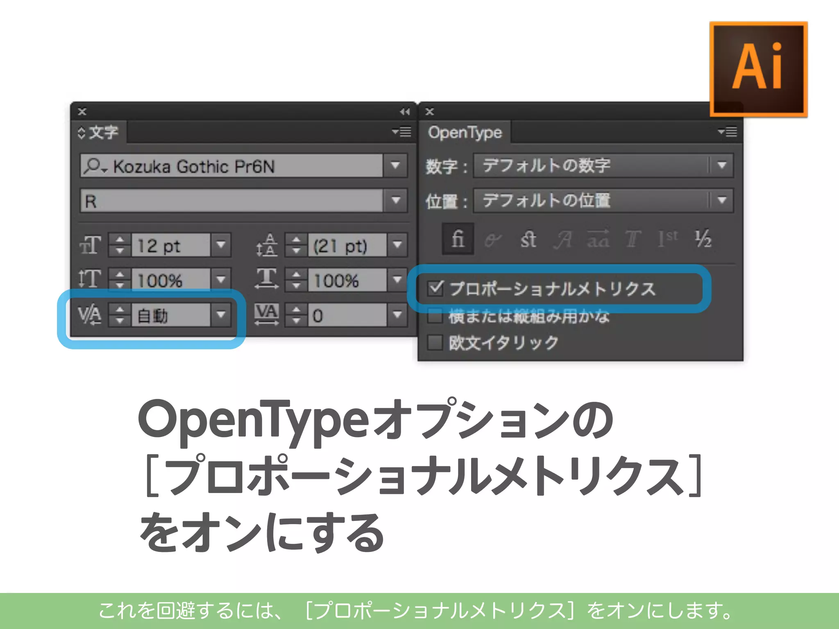Click the Swash A icon
Image resolution: width=839 pixels, height=629 pixels.
point(563,239)
